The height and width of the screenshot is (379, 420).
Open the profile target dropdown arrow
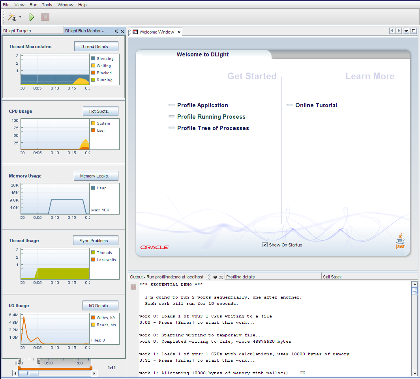point(20,17)
